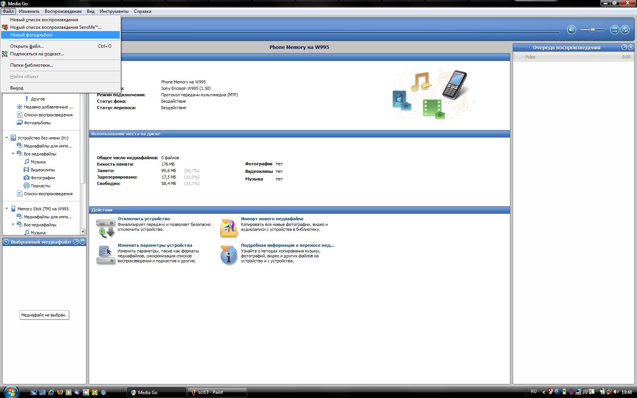Click Media Go taskbar button
This screenshot has width=637, height=398.
click(x=157, y=392)
